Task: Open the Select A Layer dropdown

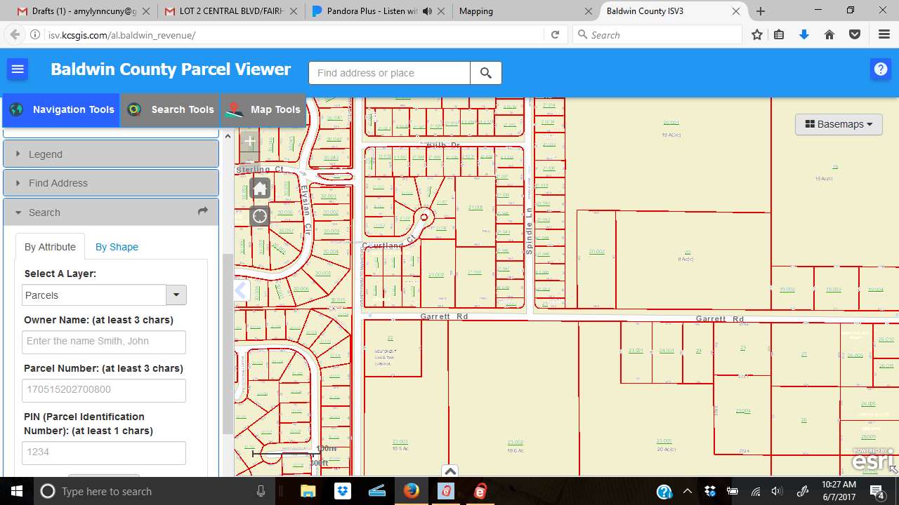Action: (x=105, y=295)
